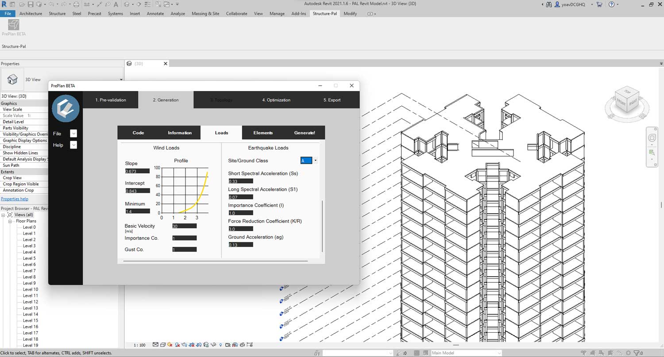Click the Print icon in quick access toolbar
664x357 pixels.
click(x=77, y=4)
